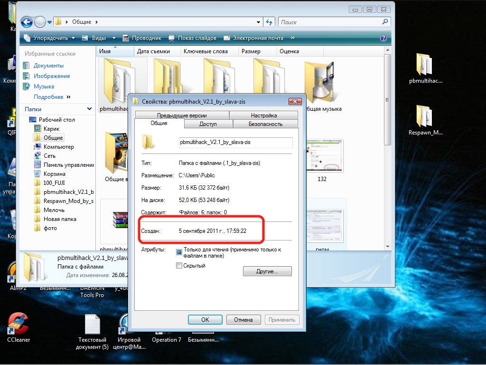The width and height of the screenshot is (486, 365).
Task: Uncheck the Только для чтения checkbox
Action: pos(179,252)
